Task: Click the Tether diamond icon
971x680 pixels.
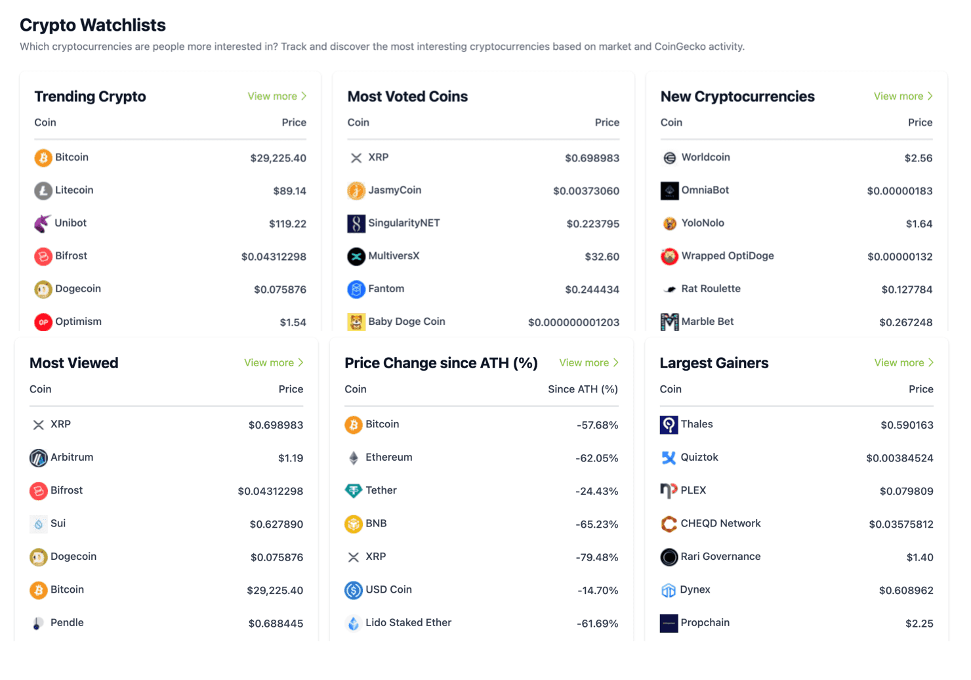Action: click(x=354, y=491)
